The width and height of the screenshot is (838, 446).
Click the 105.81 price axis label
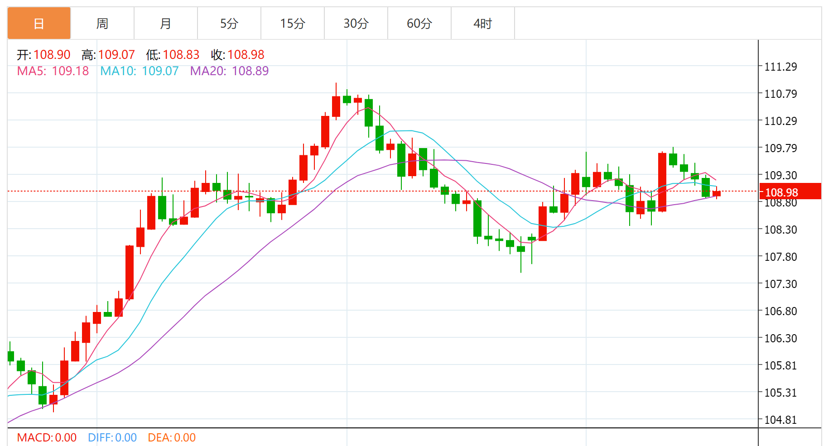coord(780,366)
